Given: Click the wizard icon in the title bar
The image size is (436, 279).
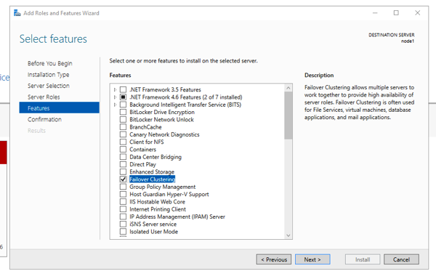Looking at the screenshot, I should click(x=17, y=13).
